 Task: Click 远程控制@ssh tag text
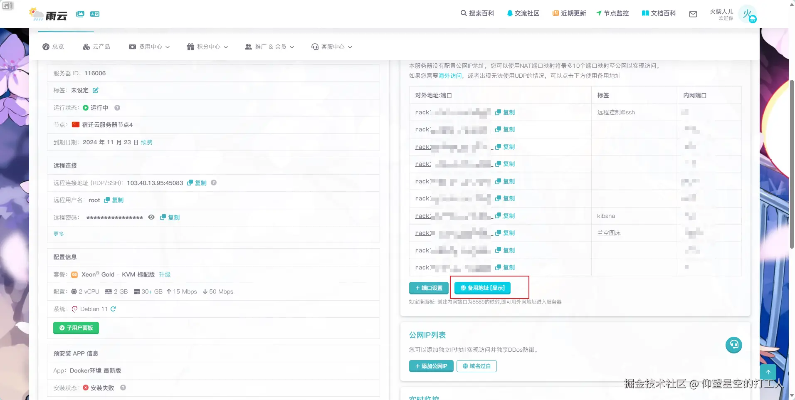coord(616,112)
